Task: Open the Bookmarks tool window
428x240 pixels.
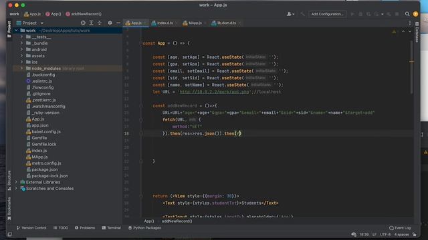Action: click(9, 209)
